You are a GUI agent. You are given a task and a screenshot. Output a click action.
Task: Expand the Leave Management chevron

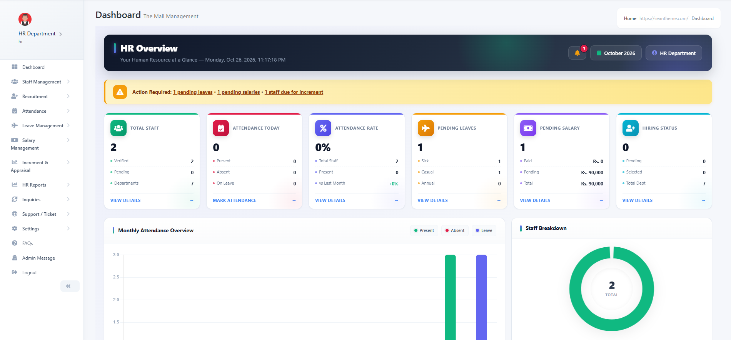pyautogui.click(x=68, y=125)
